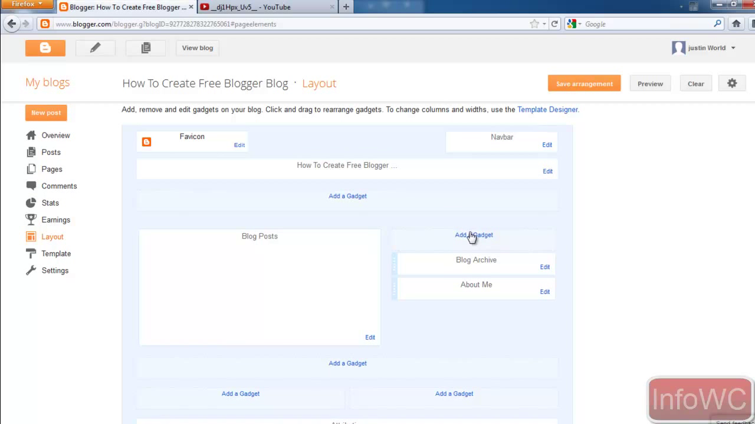Open the pencil new-post editor icon
The width and height of the screenshot is (755, 424).
[x=95, y=48]
